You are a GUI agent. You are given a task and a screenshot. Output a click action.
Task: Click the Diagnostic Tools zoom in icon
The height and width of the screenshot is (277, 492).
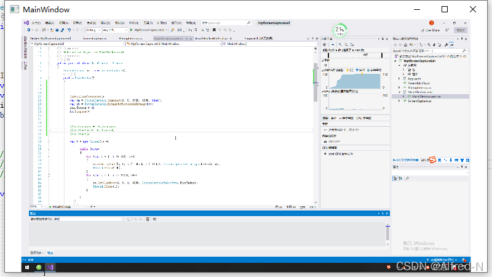[346, 45]
